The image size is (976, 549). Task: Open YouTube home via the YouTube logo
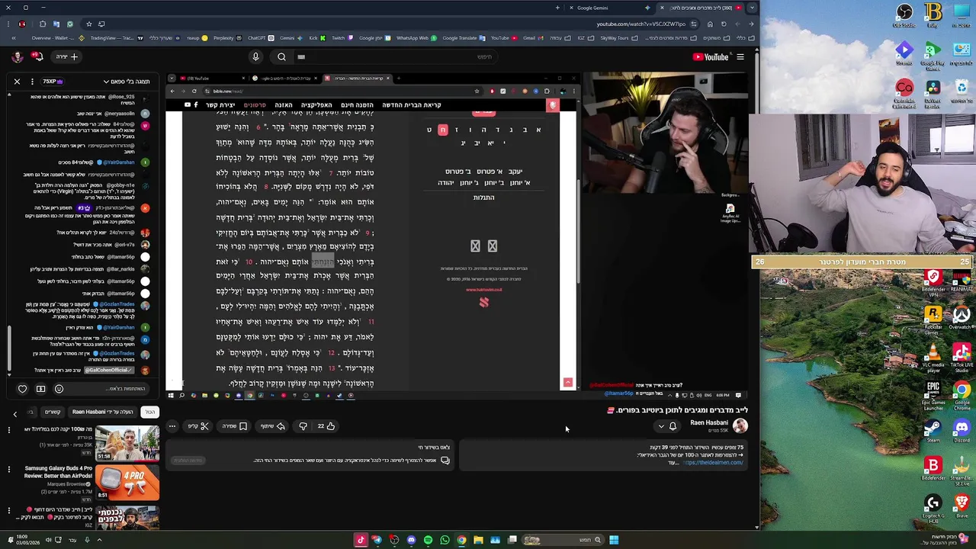(x=711, y=56)
